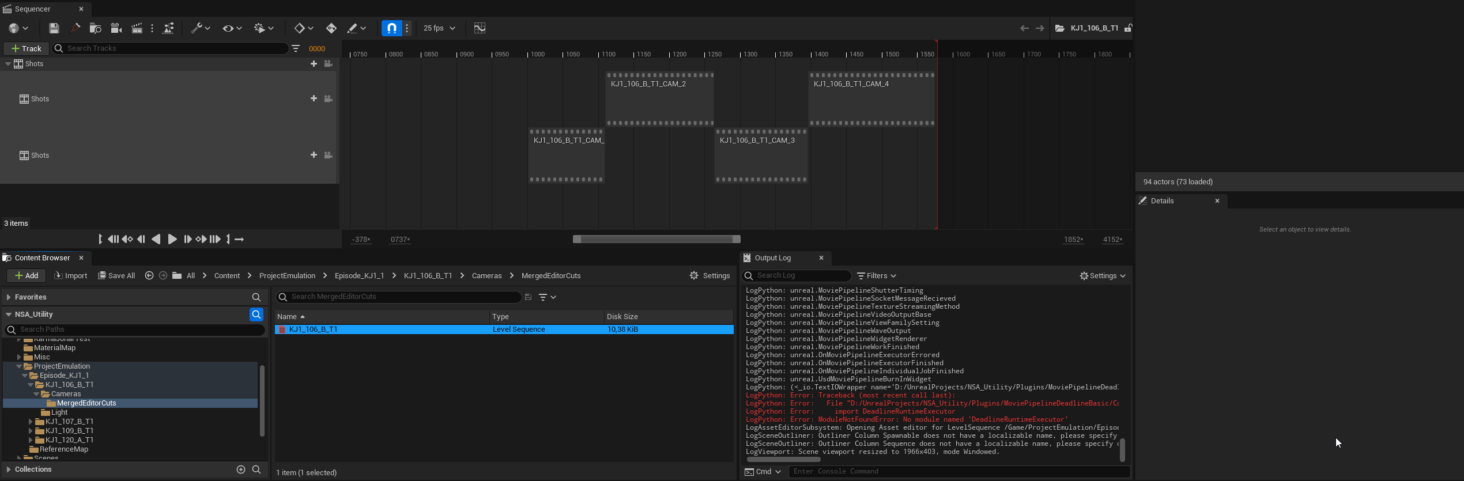
Task: Open Output Log Filters dropdown
Action: coord(877,276)
